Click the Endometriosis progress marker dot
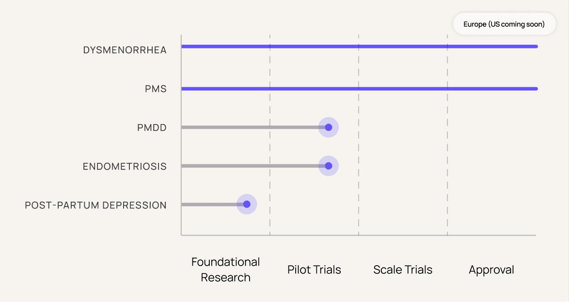This screenshot has width=569, height=302. 329,166
